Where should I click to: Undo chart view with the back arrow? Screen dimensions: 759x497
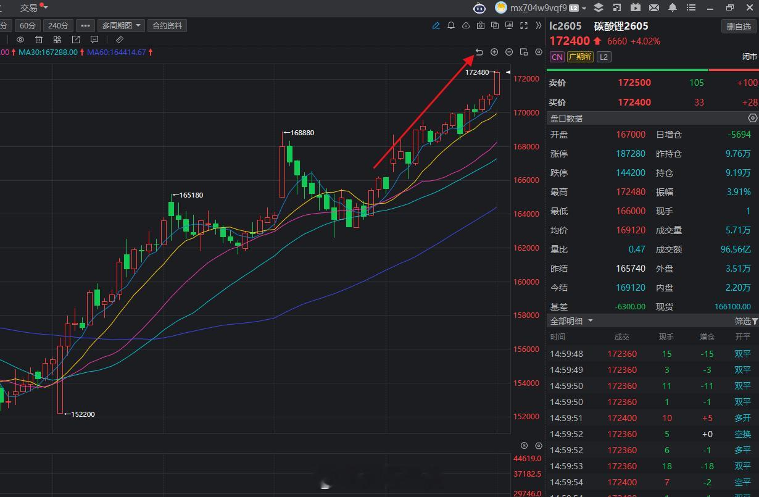coord(479,52)
